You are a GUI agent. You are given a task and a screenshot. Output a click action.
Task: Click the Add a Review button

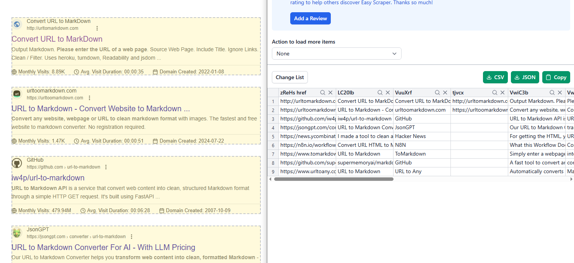(310, 18)
